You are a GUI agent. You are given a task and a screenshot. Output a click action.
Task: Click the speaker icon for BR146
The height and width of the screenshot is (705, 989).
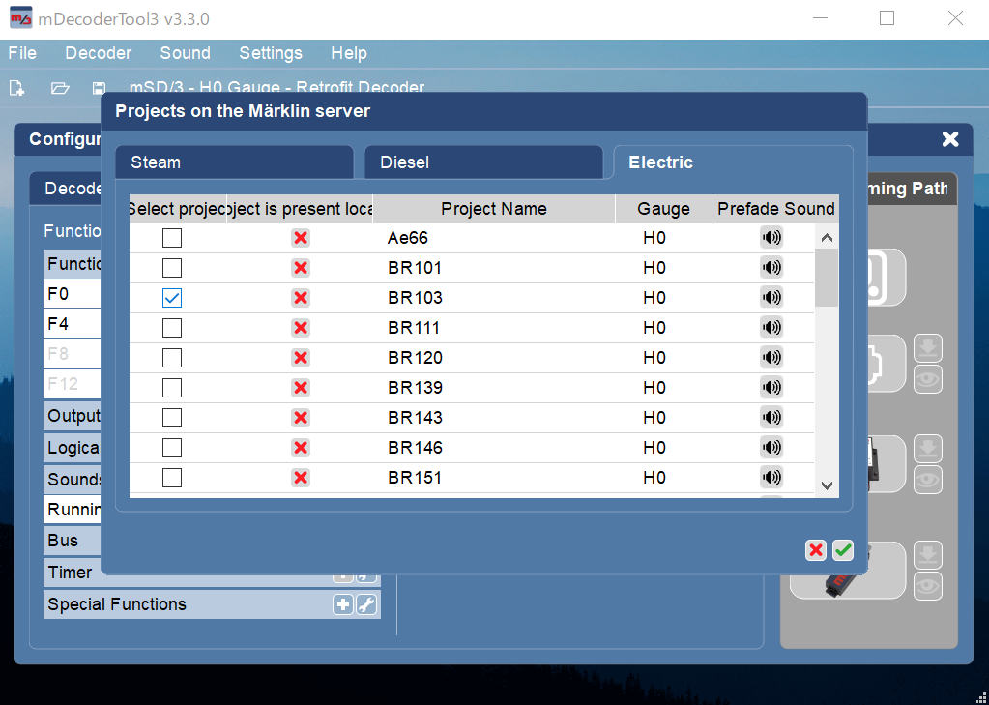coord(771,448)
